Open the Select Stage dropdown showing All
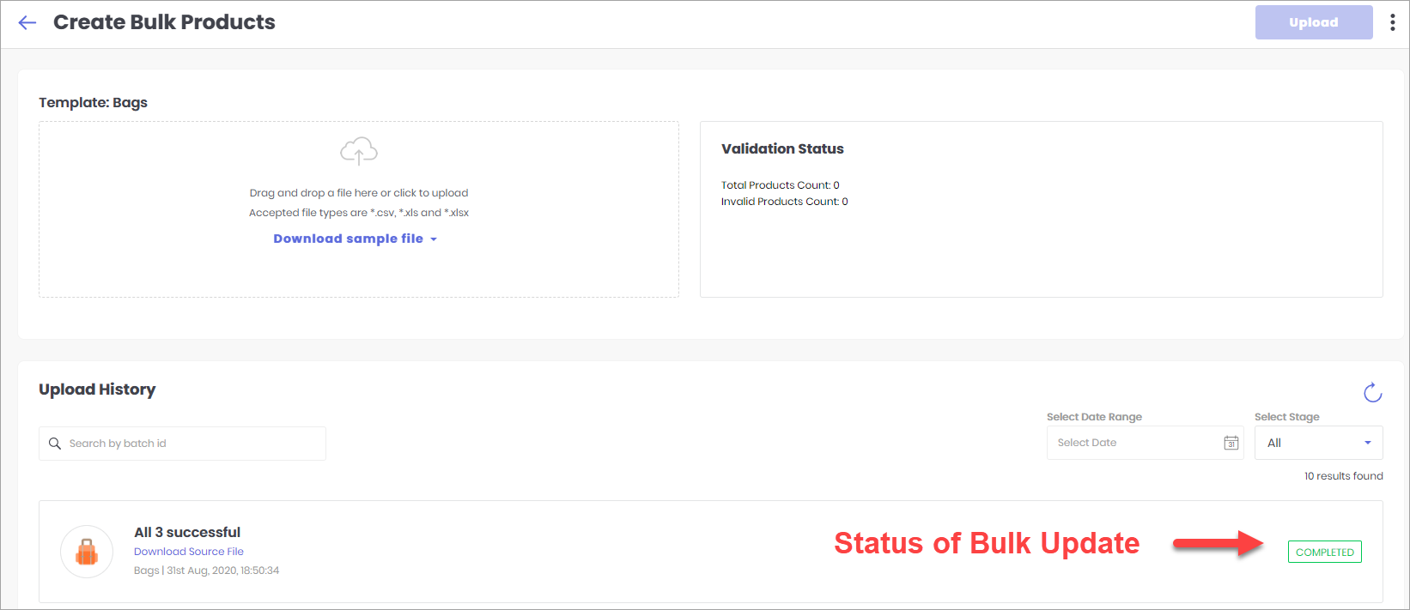 (x=1319, y=443)
